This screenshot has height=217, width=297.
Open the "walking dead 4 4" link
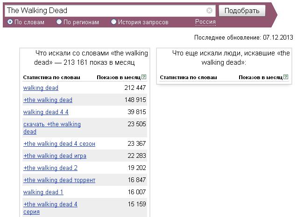click(46, 112)
